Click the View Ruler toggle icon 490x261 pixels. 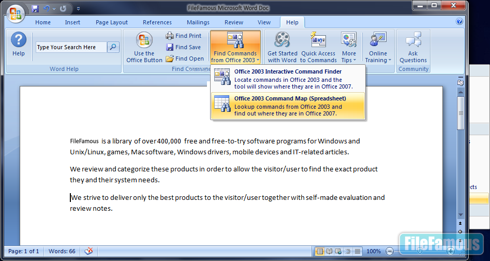click(461, 82)
